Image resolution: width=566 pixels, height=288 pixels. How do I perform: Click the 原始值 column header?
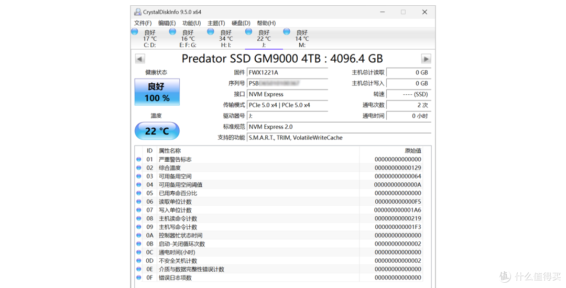click(413, 151)
